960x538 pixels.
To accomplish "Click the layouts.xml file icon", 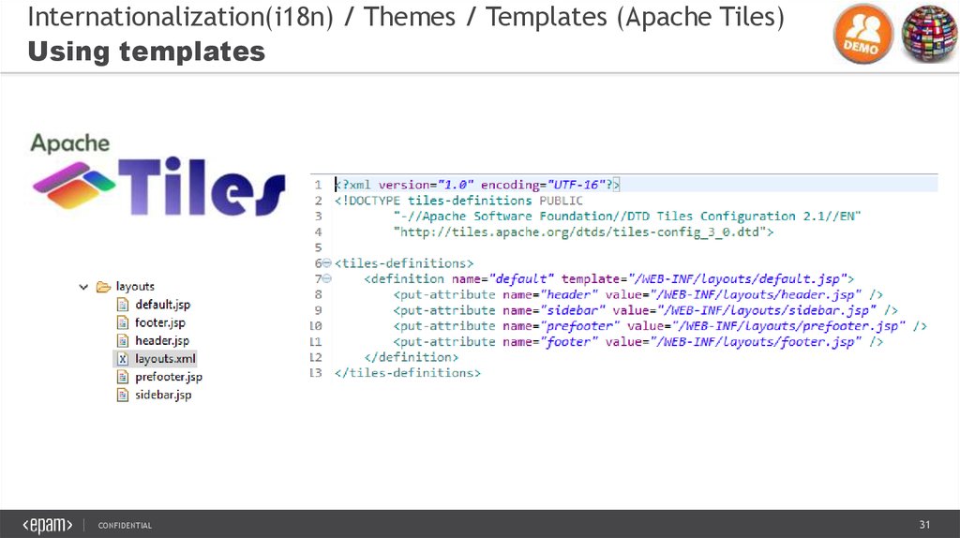I will (122, 358).
